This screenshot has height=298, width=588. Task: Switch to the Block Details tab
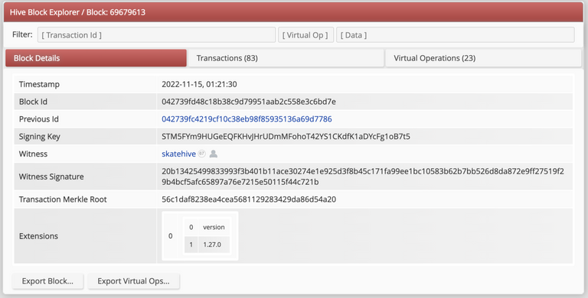click(96, 58)
